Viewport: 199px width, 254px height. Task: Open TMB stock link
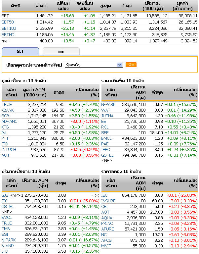pos(5,229)
